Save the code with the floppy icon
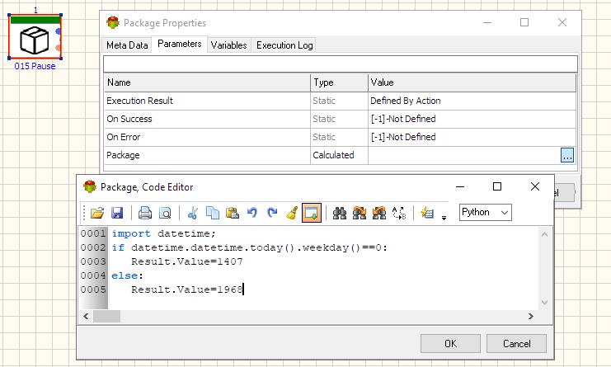Image resolution: width=611 pixels, height=367 pixels. pos(117,213)
